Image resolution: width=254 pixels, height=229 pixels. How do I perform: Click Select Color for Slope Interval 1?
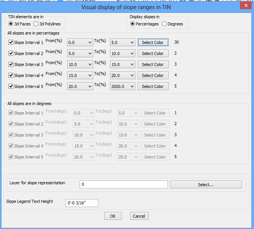pyautogui.click(x=153, y=42)
